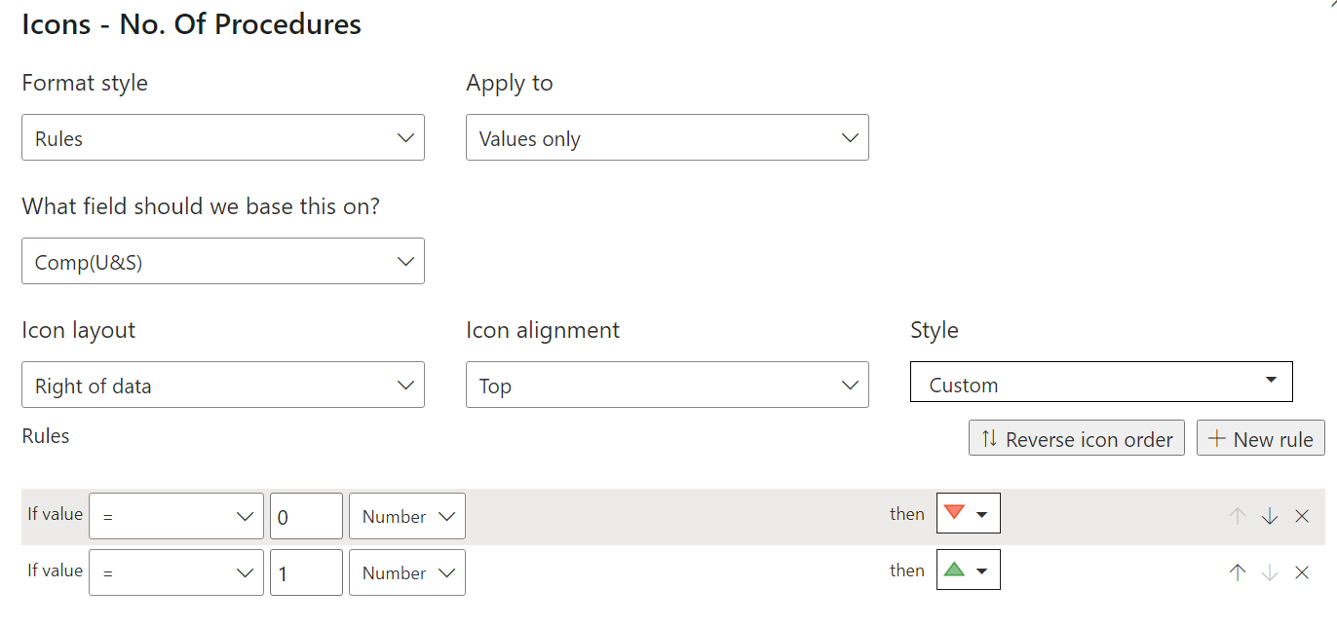Open the operator dropdown in the value 0 rule
Image resolution: width=1337 pixels, height=626 pixels.
pos(176,516)
